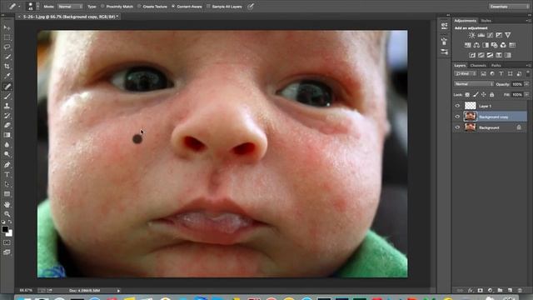The image size is (533, 300).
Task: Add a Color Balance adjustment
Action: pyautogui.click(x=476, y=45)
